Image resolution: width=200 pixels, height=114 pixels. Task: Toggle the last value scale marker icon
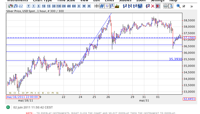[x=112, y=6]
